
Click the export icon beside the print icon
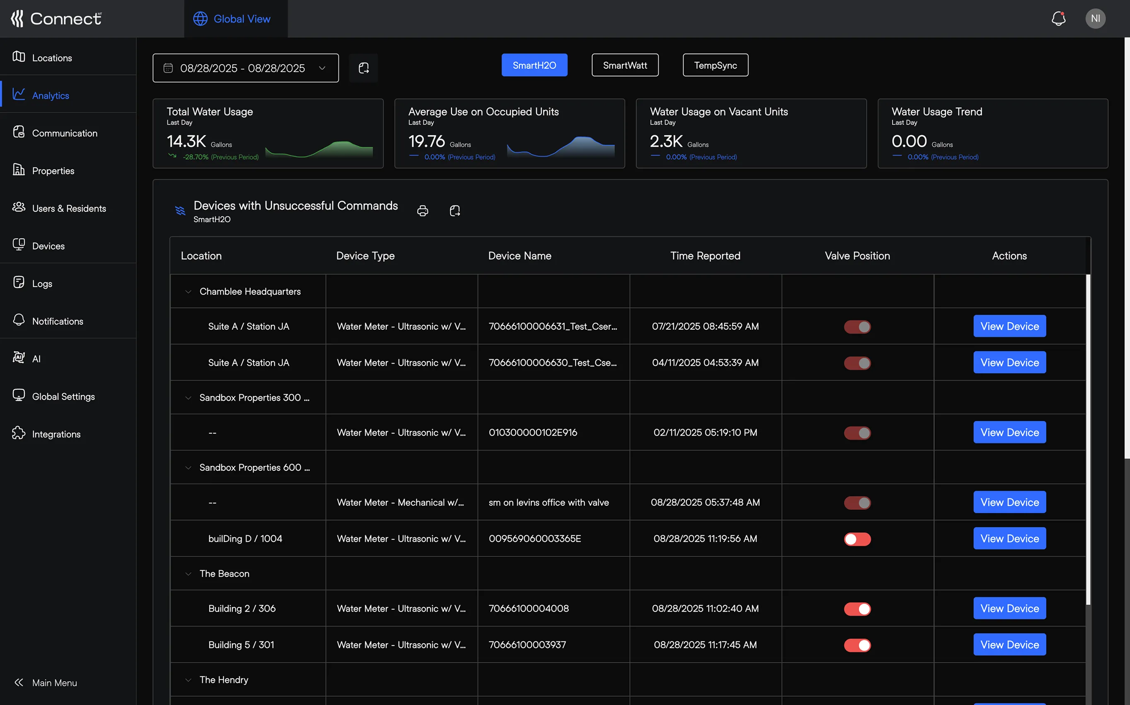pos(455,211)
